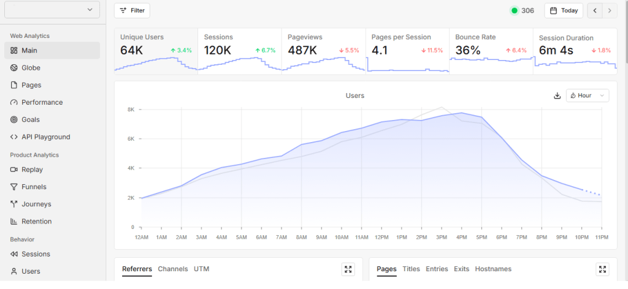
Task: Open the Replay section icon
Action: [14, 170]
